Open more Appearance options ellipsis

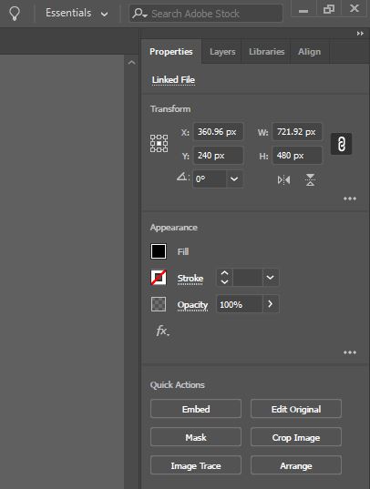[x=350, y=352]
